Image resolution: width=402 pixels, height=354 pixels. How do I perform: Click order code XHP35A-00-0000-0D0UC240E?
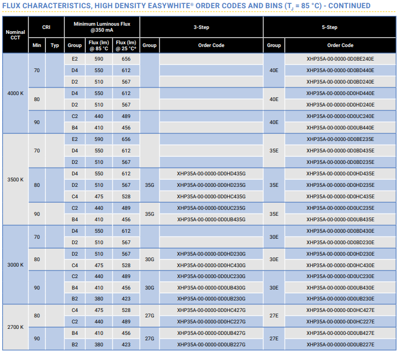pos(340,116)
